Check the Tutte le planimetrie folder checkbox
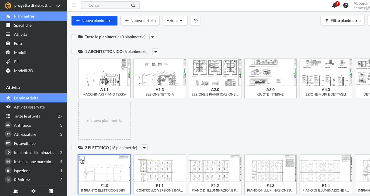This screenshot has width=370, height=196. (74, 37)
